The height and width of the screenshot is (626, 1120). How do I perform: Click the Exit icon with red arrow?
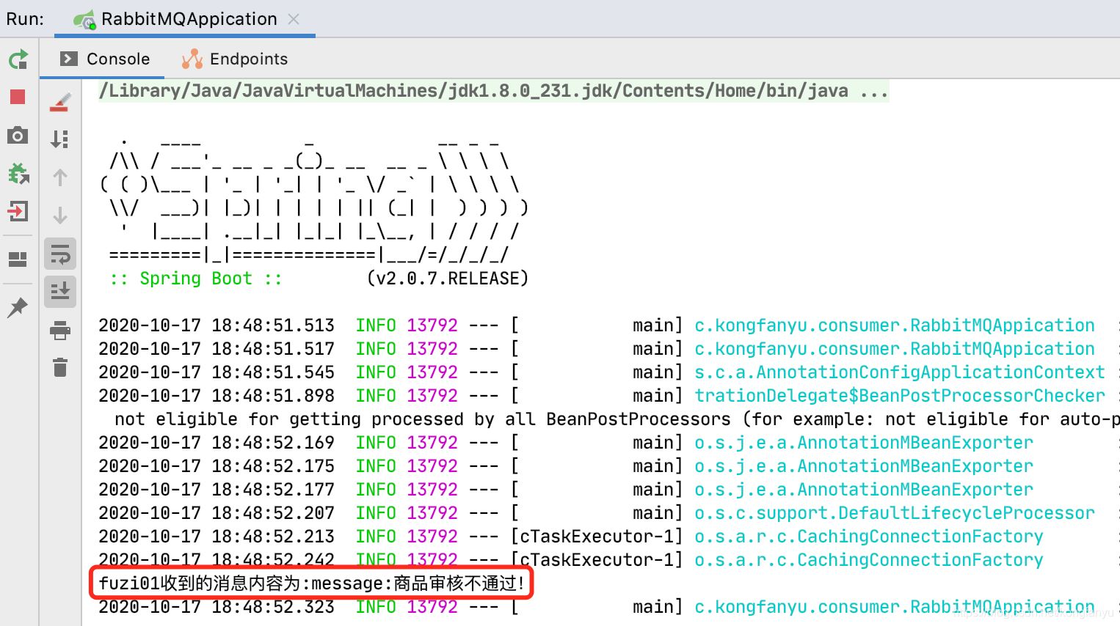(18, 212)
